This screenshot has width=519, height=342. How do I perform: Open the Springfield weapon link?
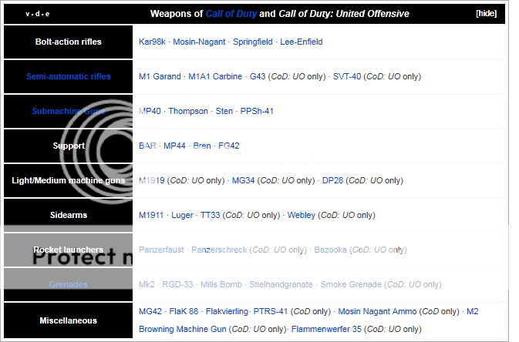pos(252,42)
